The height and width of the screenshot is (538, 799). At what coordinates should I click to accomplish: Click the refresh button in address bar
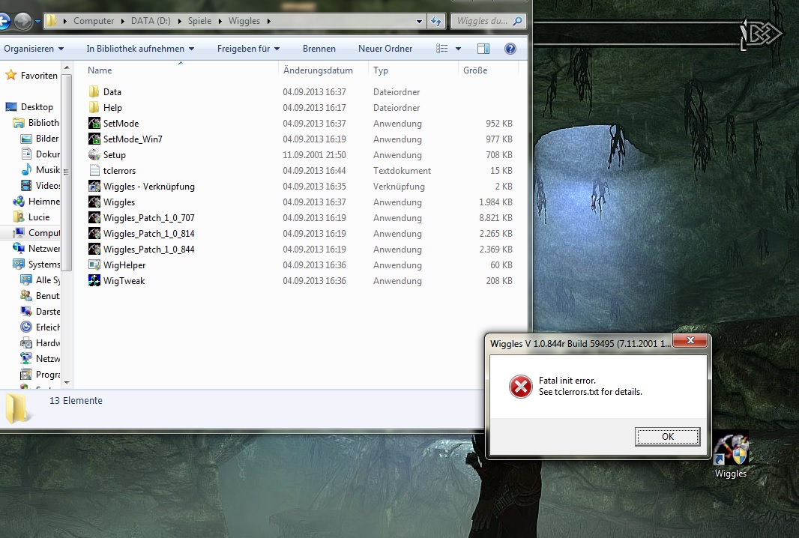(436, 21)
